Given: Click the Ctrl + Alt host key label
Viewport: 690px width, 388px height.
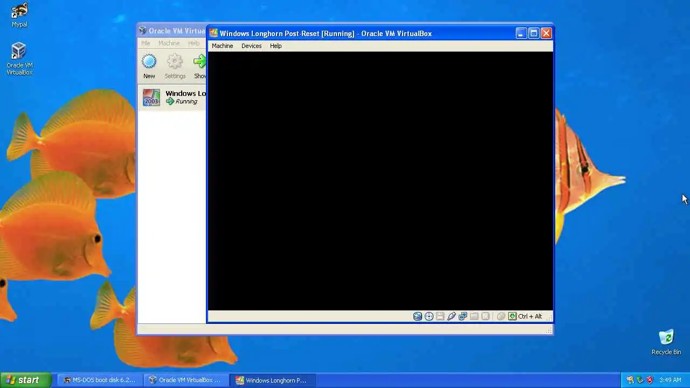Looking at the screenshot, I should click(x=530, y=316).
